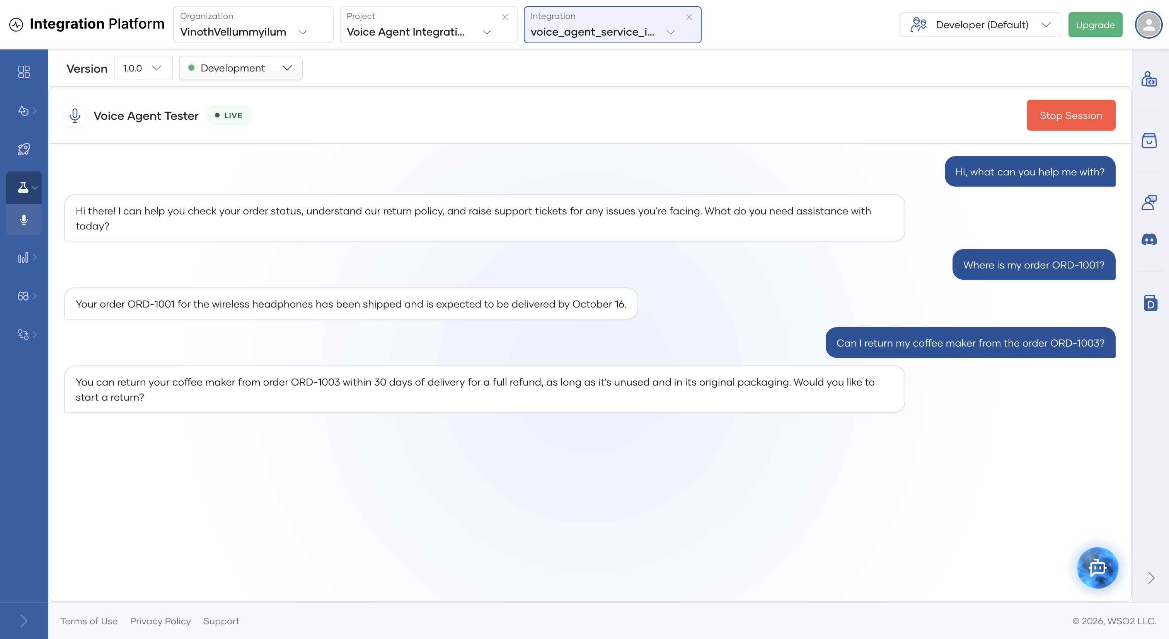Open the Project Voice Agent Integration dropdown
This screenshot has height=639, width=1169.
428,24
